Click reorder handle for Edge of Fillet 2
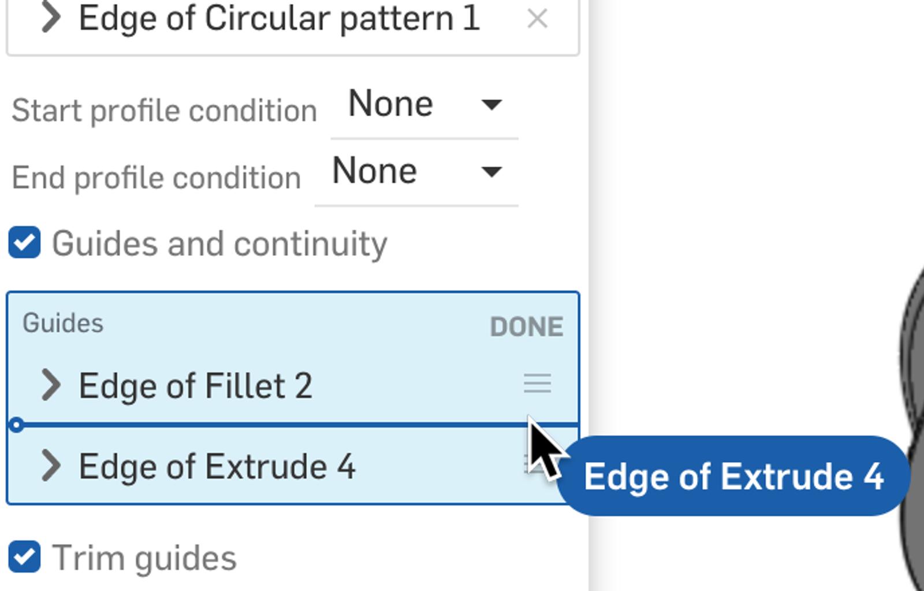The height and width of the screenshot is (591, 924). (537, 384)
